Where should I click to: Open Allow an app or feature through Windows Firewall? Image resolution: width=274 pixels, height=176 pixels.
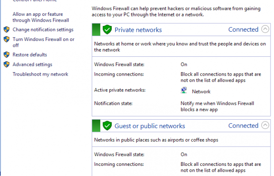(x=41, y=17)
